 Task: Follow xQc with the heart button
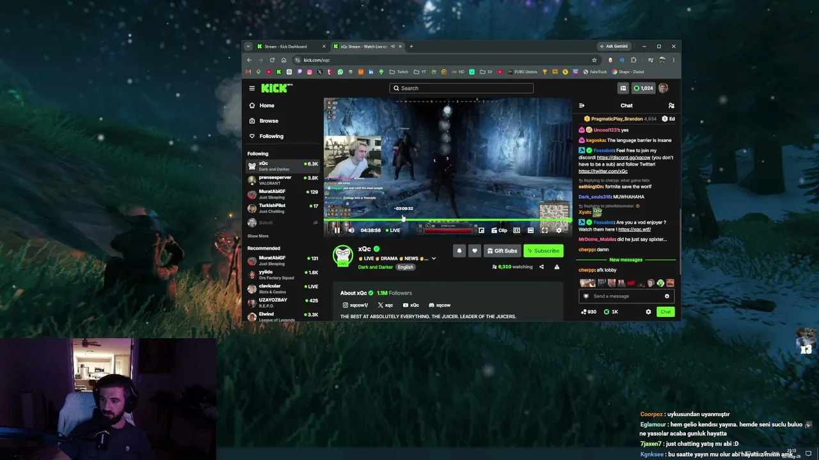click(474, 251)
